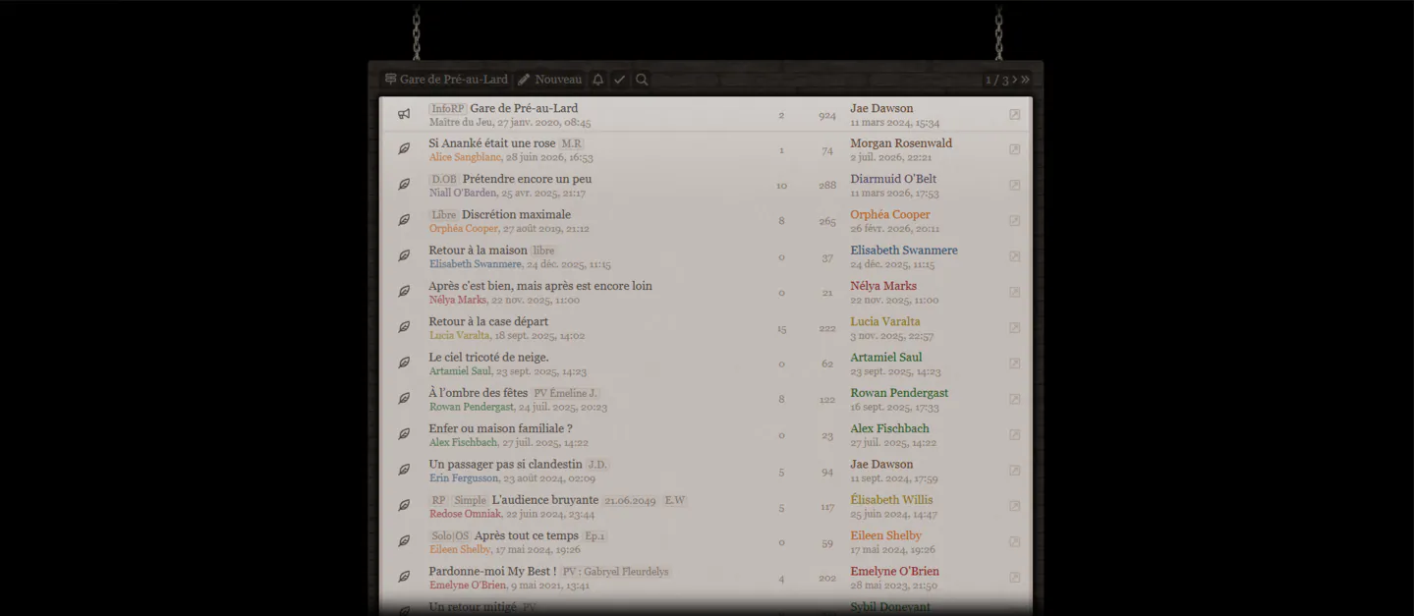The height and width of the screenshot is (616, 1414).
Task: Open topic L'audience bruyante
Action: tap(545, 500)
